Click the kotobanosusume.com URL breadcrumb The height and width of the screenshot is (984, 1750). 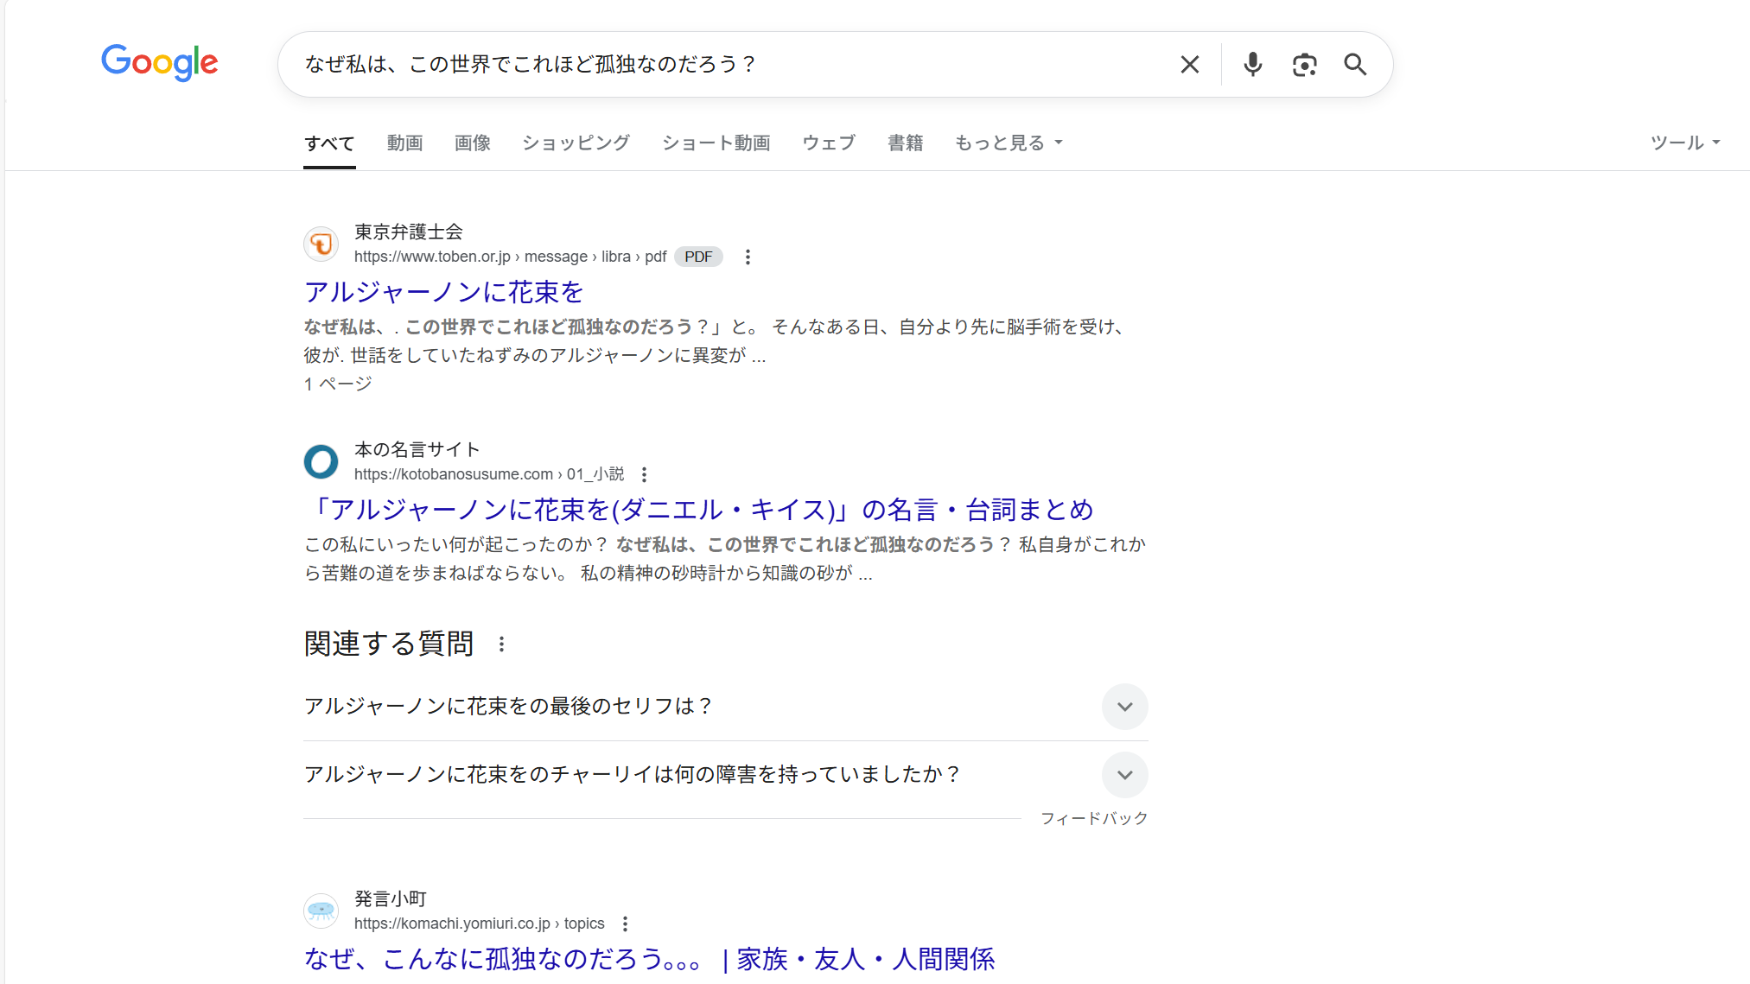coord(489,474)
